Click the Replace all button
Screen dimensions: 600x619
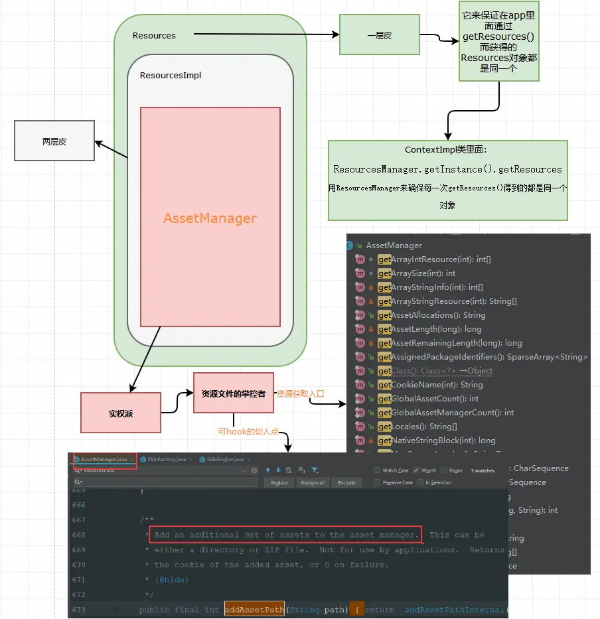pos(313,483)
